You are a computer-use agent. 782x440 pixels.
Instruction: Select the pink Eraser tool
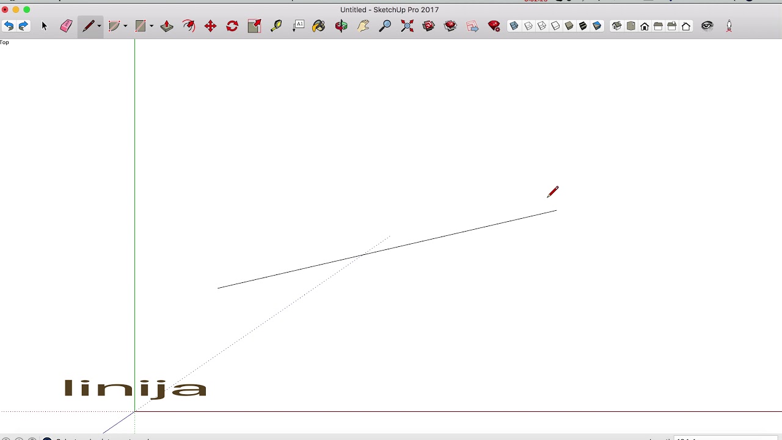click(66, 26)
